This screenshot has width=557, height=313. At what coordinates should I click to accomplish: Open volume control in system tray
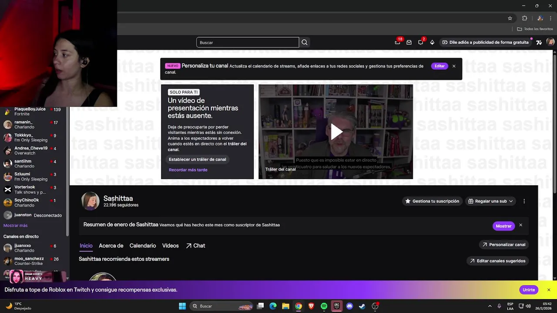point(528,306)
